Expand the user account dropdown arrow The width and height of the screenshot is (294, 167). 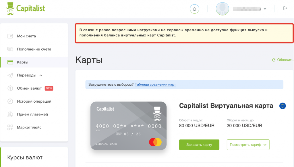[265, 9]
